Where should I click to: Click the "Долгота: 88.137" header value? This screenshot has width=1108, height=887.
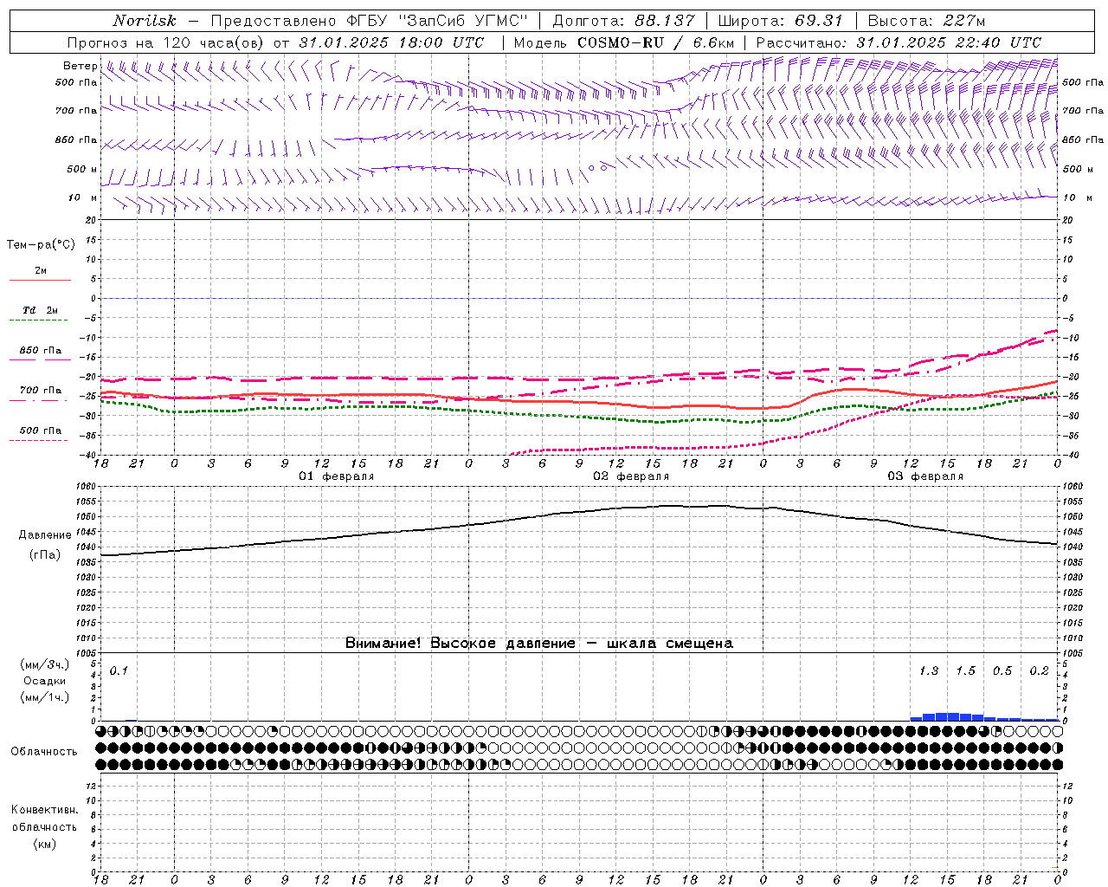623,21
